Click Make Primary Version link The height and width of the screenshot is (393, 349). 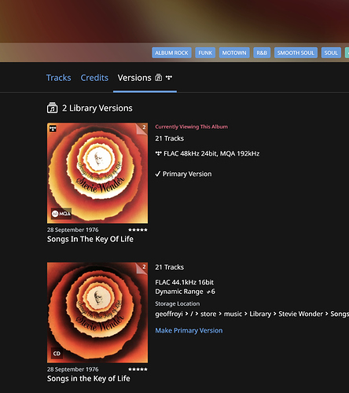189,331
